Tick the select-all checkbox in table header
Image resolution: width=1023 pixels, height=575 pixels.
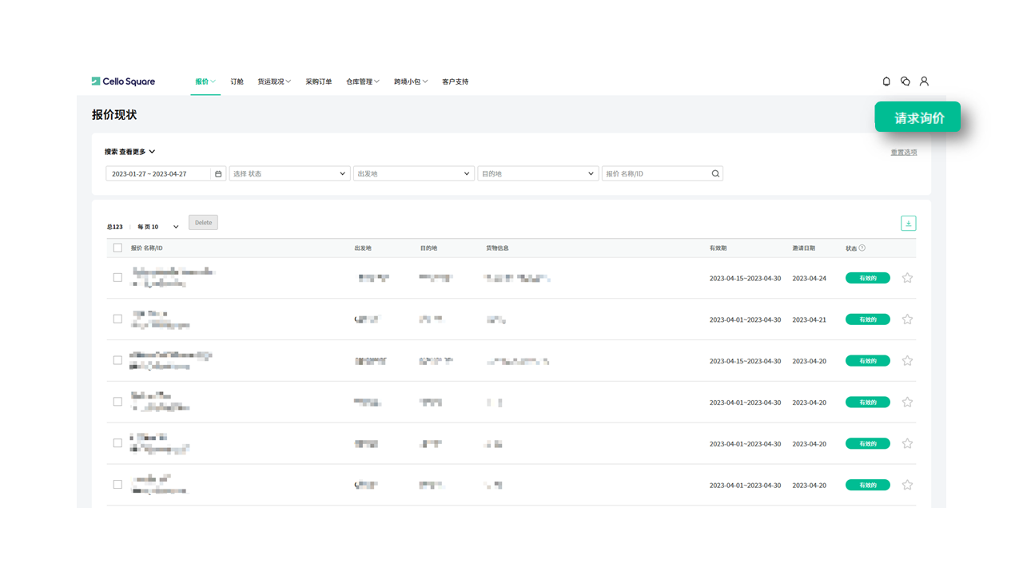[117, 248]
